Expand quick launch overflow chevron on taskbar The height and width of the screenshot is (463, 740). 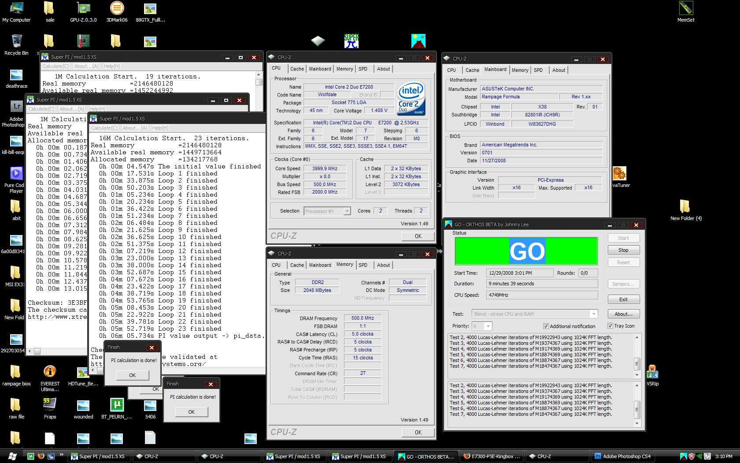(61, 454)
